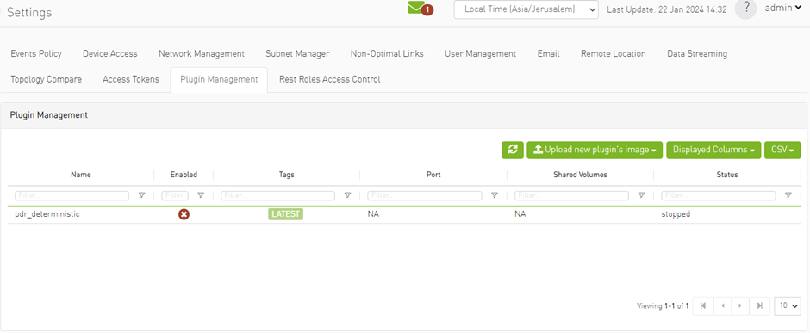This screenshot has width=810, height=333.
Task: Select the pdr_deterministic plugin name
Action: pos(47,214)
